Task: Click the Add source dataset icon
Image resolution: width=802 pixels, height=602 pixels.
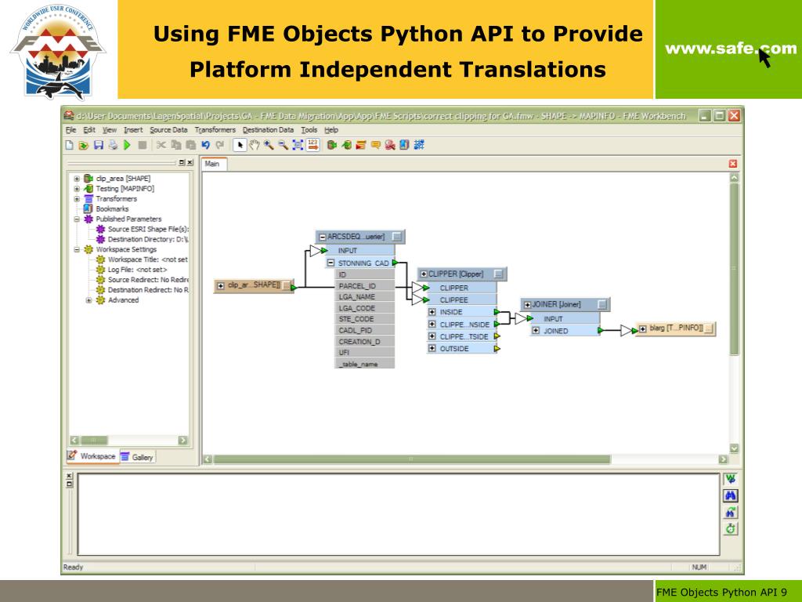Action: pos(331,145)
